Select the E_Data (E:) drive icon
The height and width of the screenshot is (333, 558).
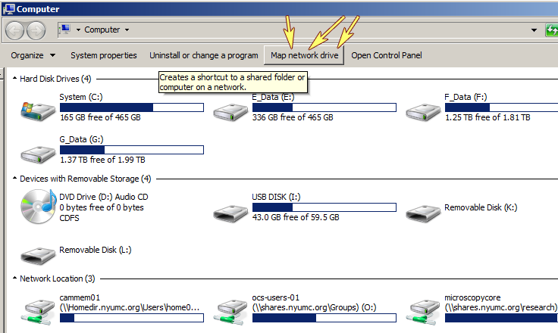click(229, 110)
